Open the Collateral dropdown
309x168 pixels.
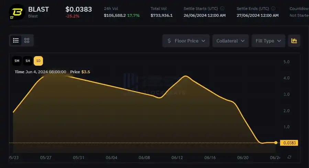pos(230,41)
